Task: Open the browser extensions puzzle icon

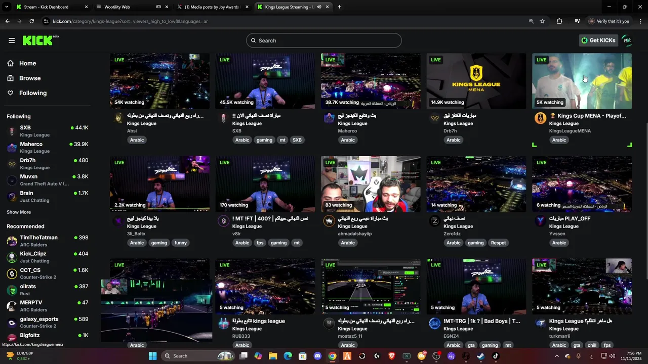Action: [559, 21]
